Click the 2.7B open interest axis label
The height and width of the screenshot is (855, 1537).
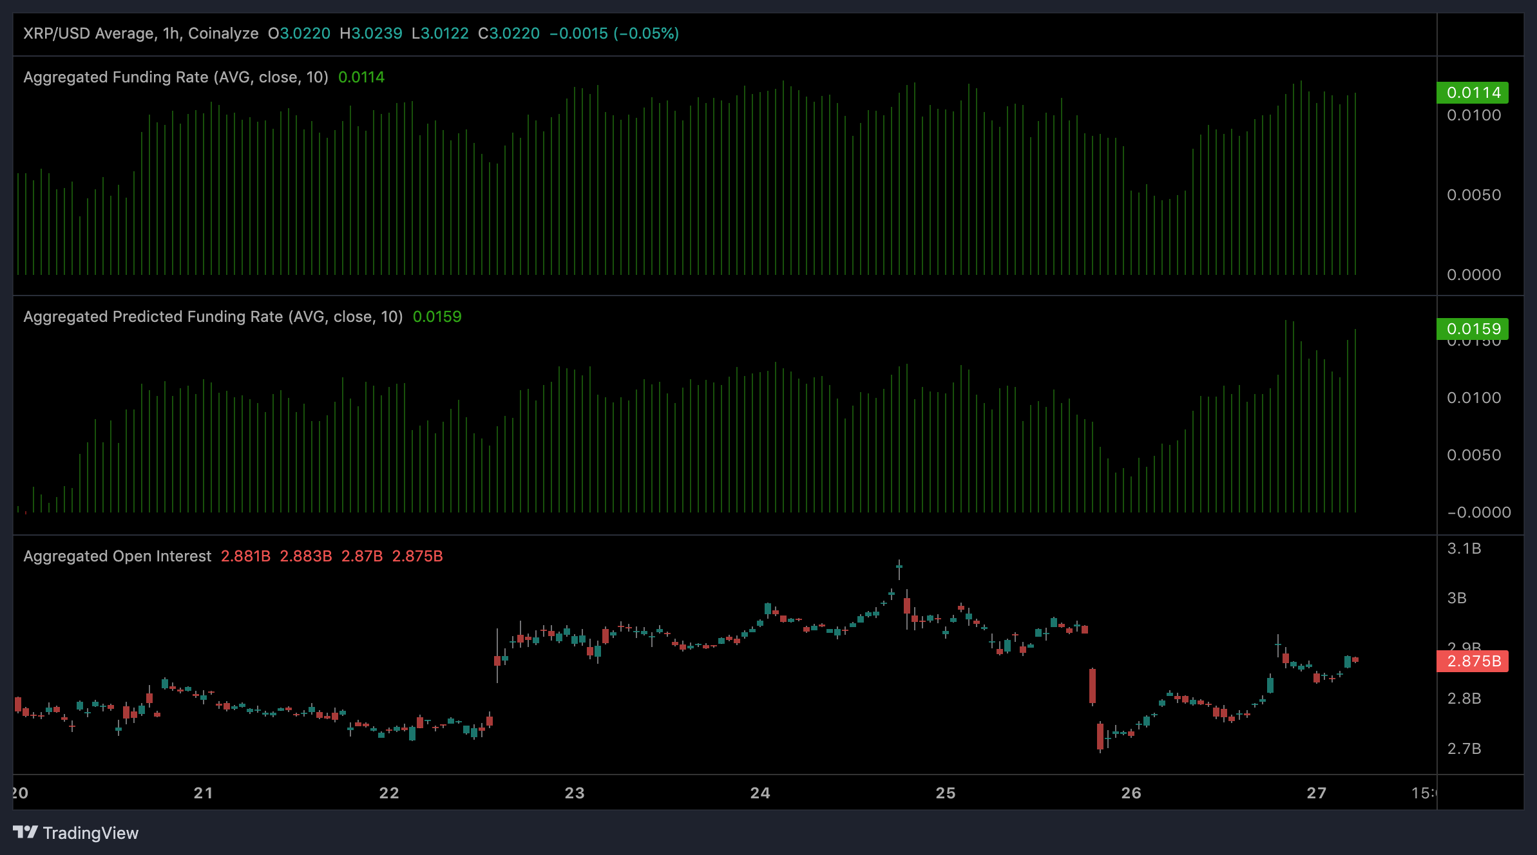tap(1464, 749)
